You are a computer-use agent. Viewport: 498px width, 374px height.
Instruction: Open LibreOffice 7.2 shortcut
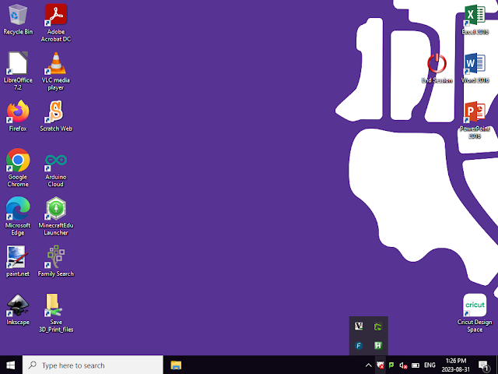pos(18,71)
